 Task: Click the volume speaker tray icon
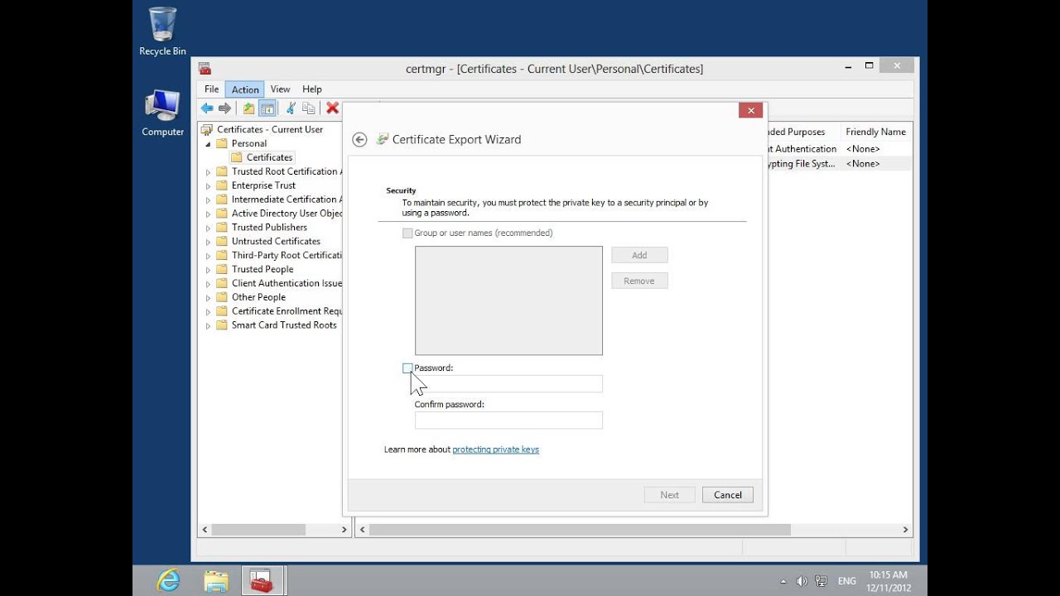point(802,581)
